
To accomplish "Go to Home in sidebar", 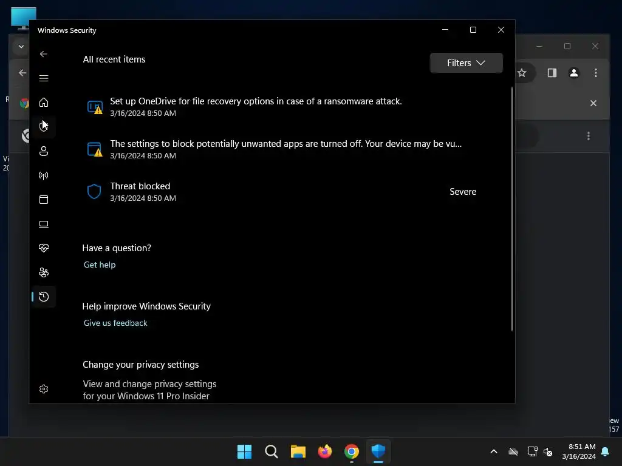I will pyautogui.click(x=44, y=102).
